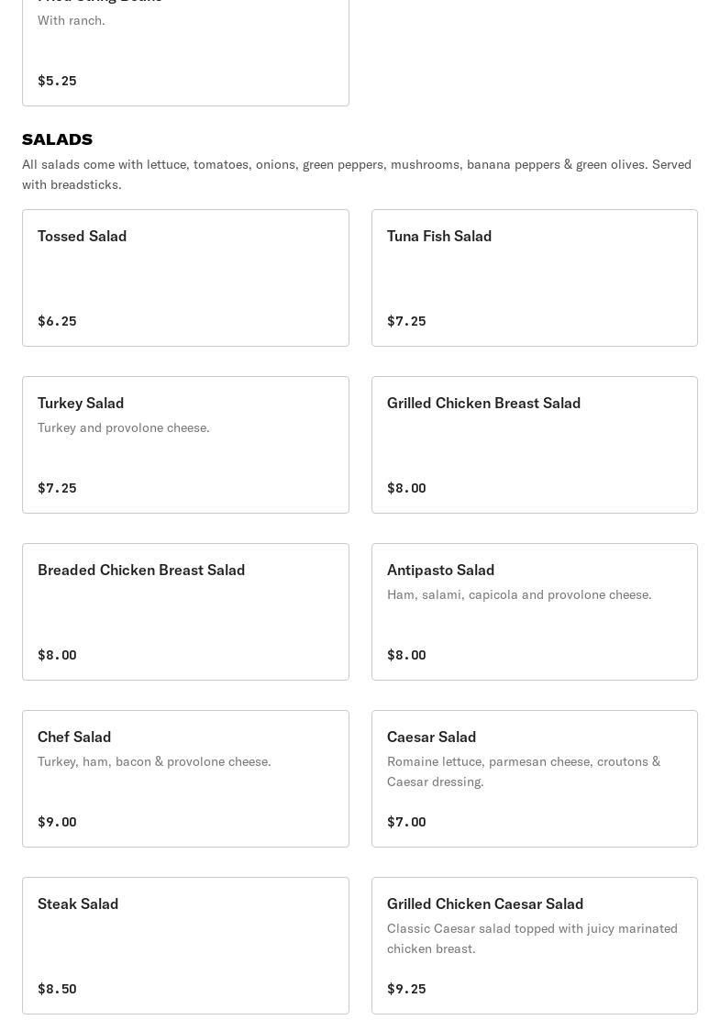Open the Caesar Salad item
The image size is (720, 1020).
pos(535,779)
